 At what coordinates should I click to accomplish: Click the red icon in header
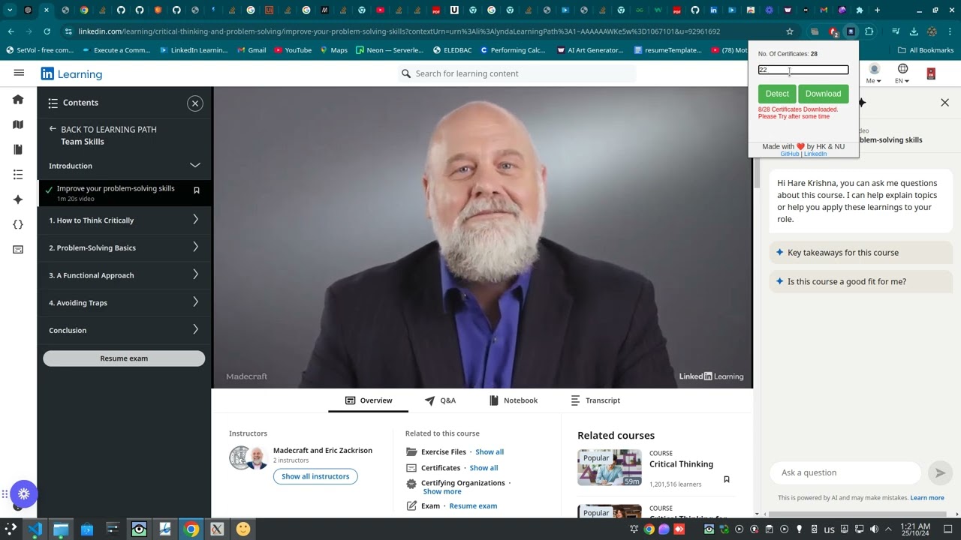(931, 73)
